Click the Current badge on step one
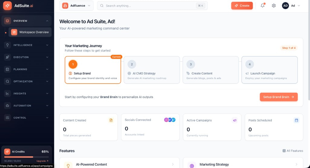The image size is (310, 168). click(116, 57)
